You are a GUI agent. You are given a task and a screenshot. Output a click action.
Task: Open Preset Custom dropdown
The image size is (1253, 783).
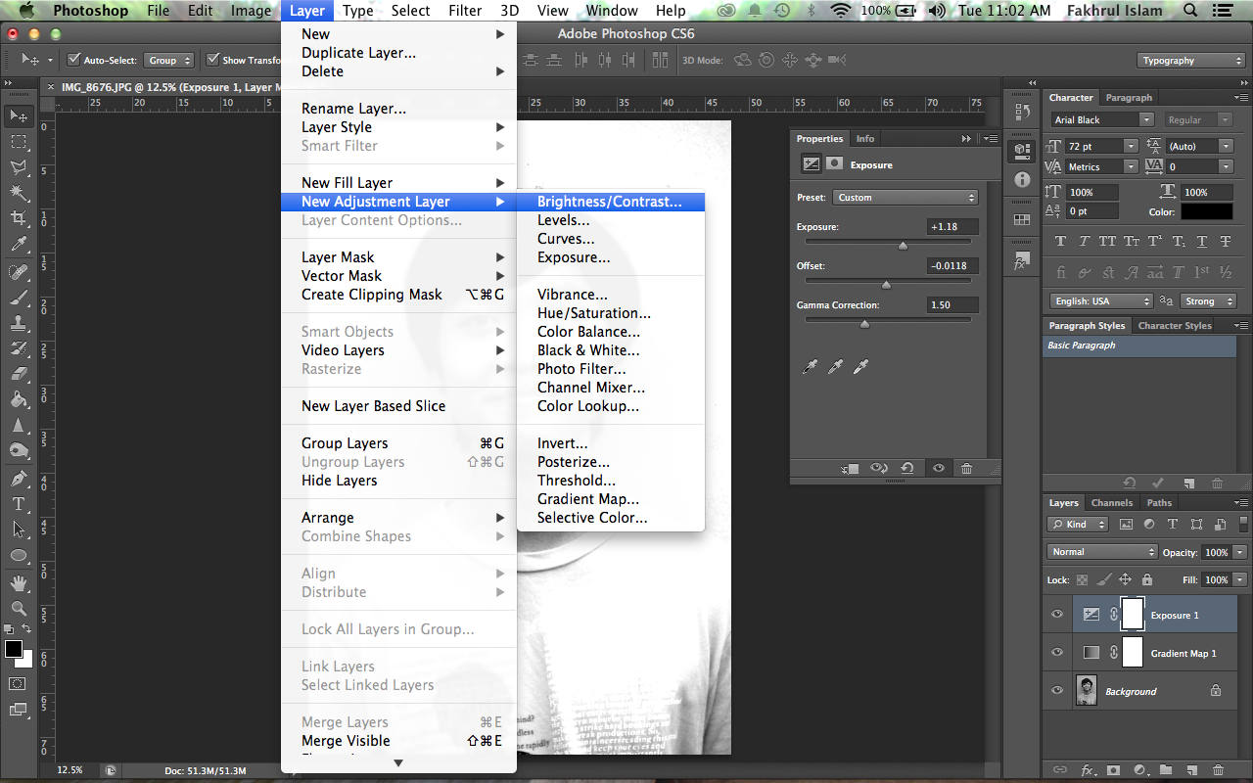905,198
